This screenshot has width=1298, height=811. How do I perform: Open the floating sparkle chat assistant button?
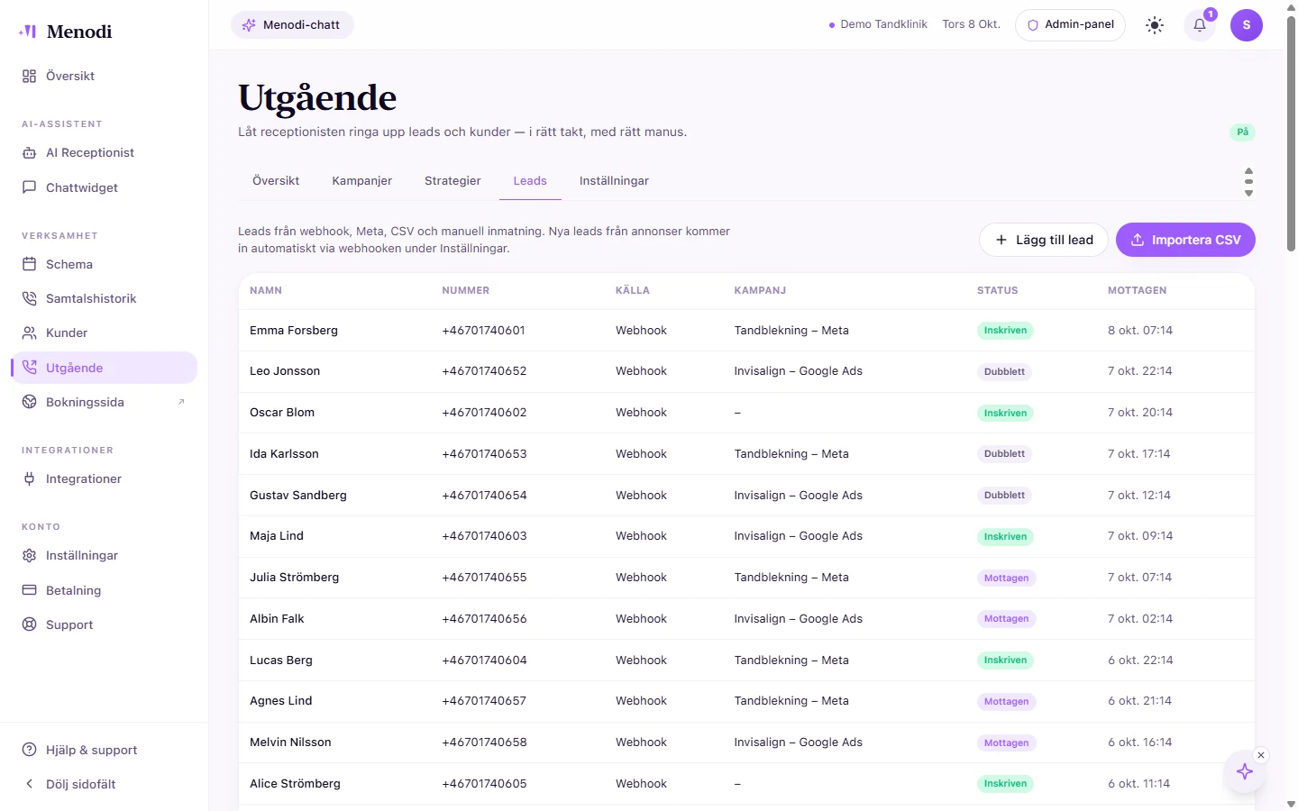(x=1245, y=771)
